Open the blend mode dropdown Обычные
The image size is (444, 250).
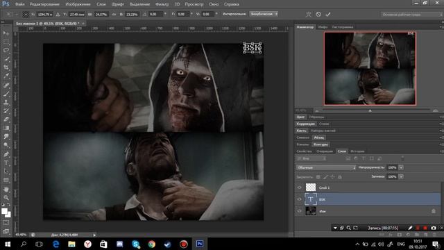coord(326,167)
